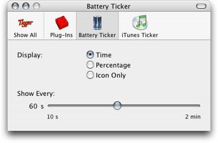Click the Show All label
Viewport: 218px width, 143px height.
(25, 35)
